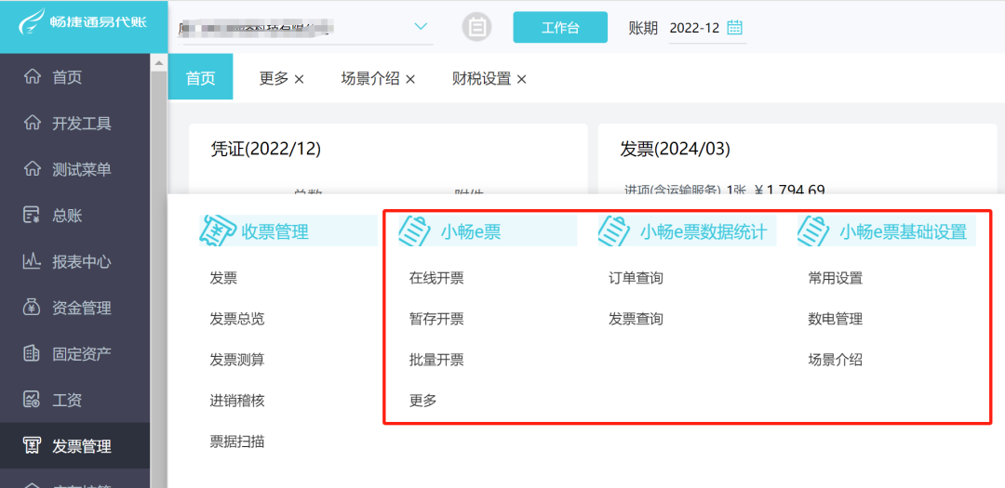The image size is (1005, 488).
Task: Click the sidebar scrollbar up arrow
Action: (x=157, y=62)
